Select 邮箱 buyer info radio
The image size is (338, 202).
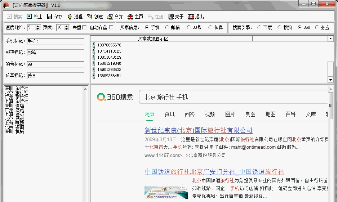coord(167,27)
